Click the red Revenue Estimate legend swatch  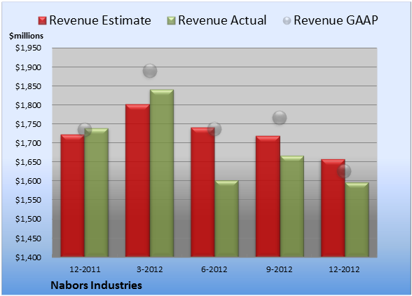(x=42, y=21)
